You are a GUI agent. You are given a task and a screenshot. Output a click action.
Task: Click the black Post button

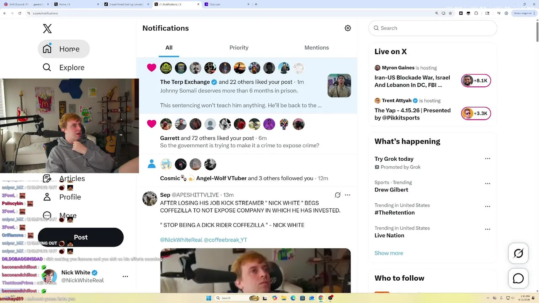pyautogui.click(x=81, y=237)
